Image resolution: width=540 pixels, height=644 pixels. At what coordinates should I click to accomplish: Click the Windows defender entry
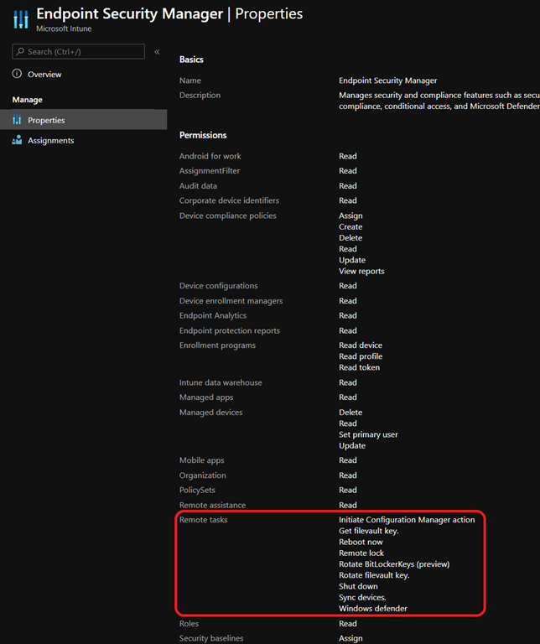coord(373,608)
